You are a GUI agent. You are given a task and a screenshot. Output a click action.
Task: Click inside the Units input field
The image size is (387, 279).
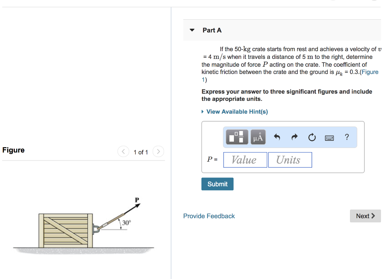point(290,159)
